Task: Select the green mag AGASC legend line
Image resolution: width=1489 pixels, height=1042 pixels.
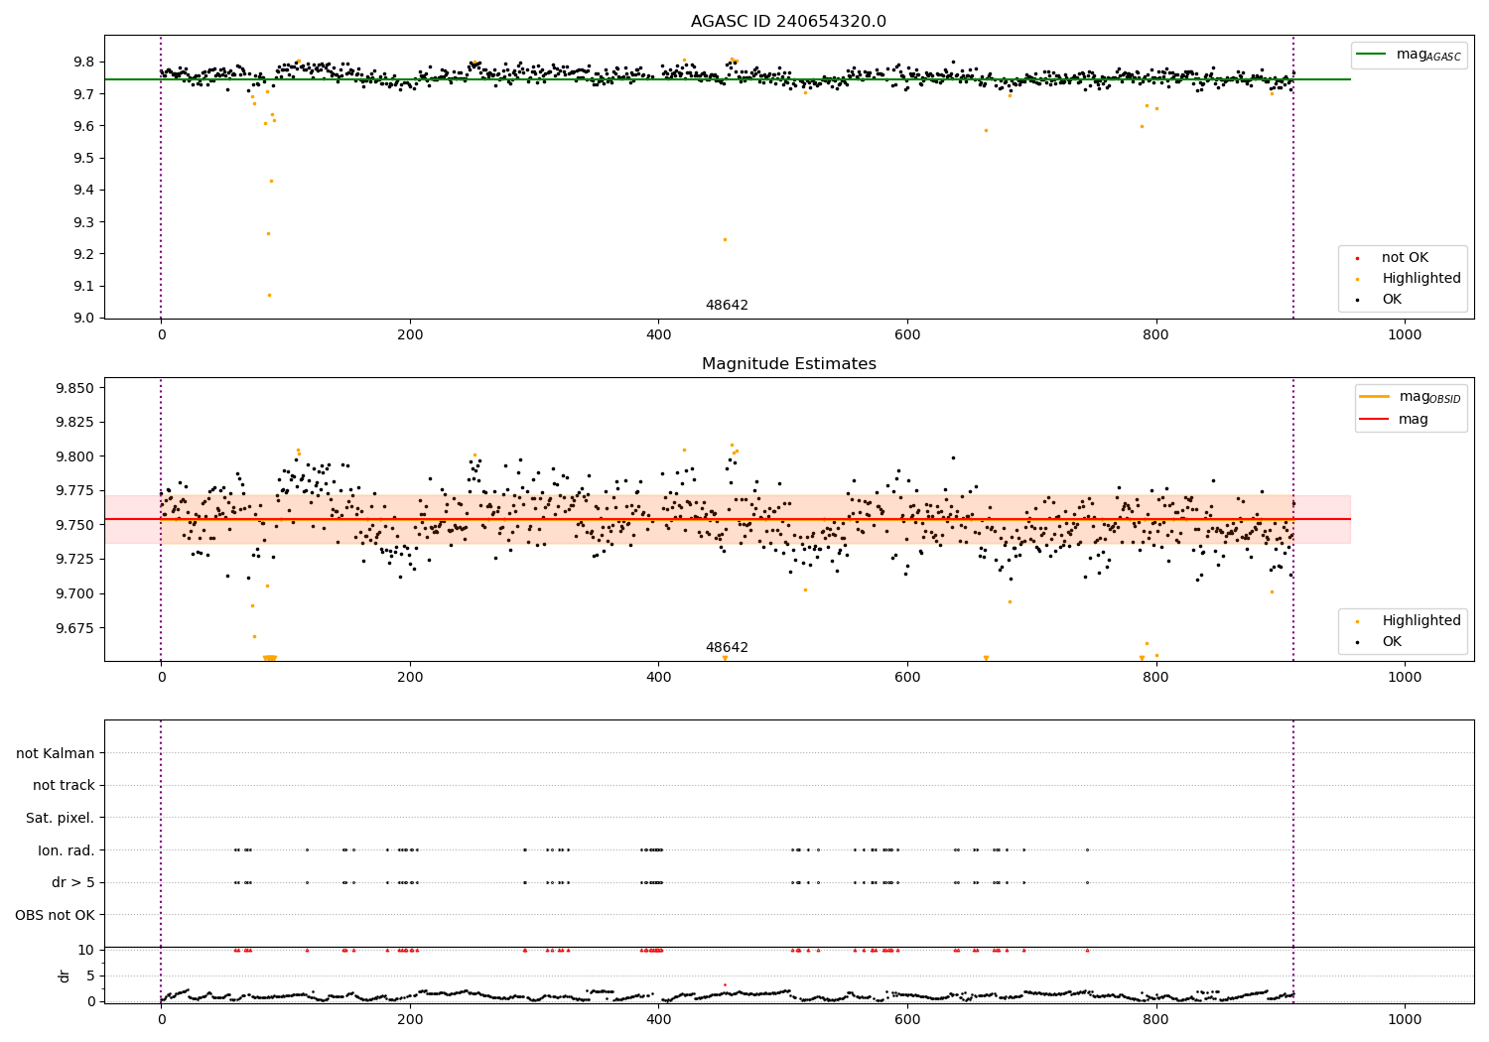Action: coord(1372,55)
